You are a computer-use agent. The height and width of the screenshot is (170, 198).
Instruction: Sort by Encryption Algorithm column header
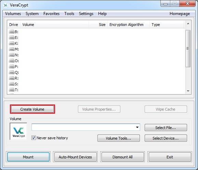[x=129, y=25]
